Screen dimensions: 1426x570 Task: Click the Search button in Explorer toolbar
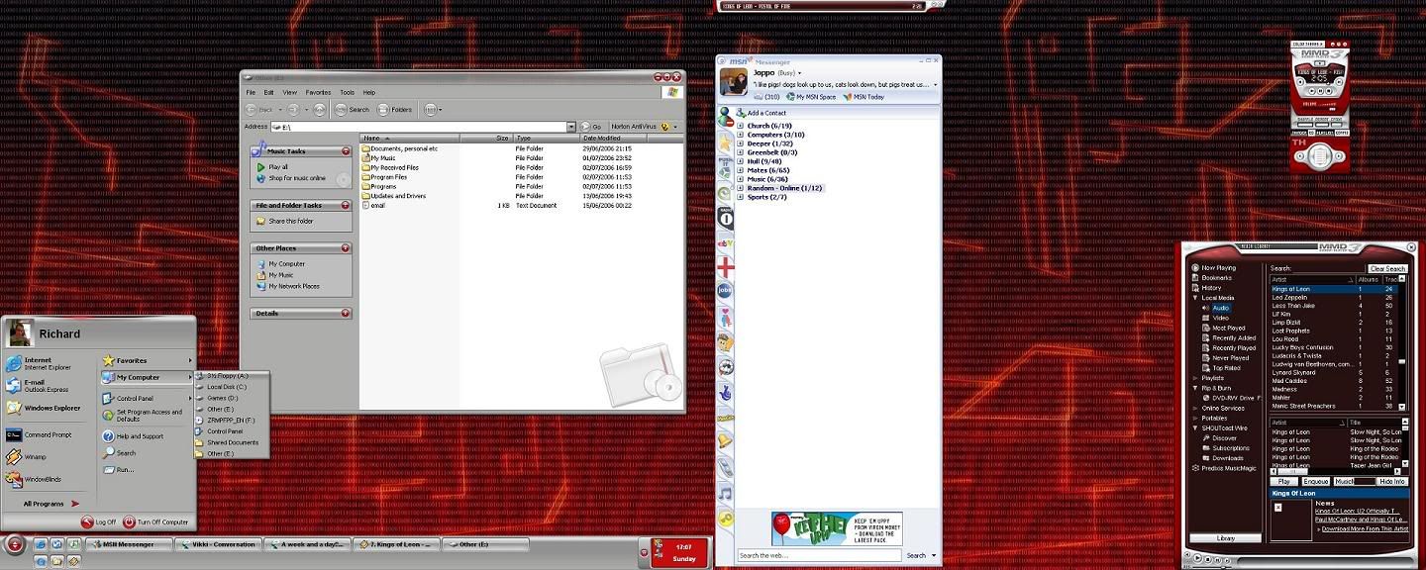pyautogui.click(x=352, y=109)
